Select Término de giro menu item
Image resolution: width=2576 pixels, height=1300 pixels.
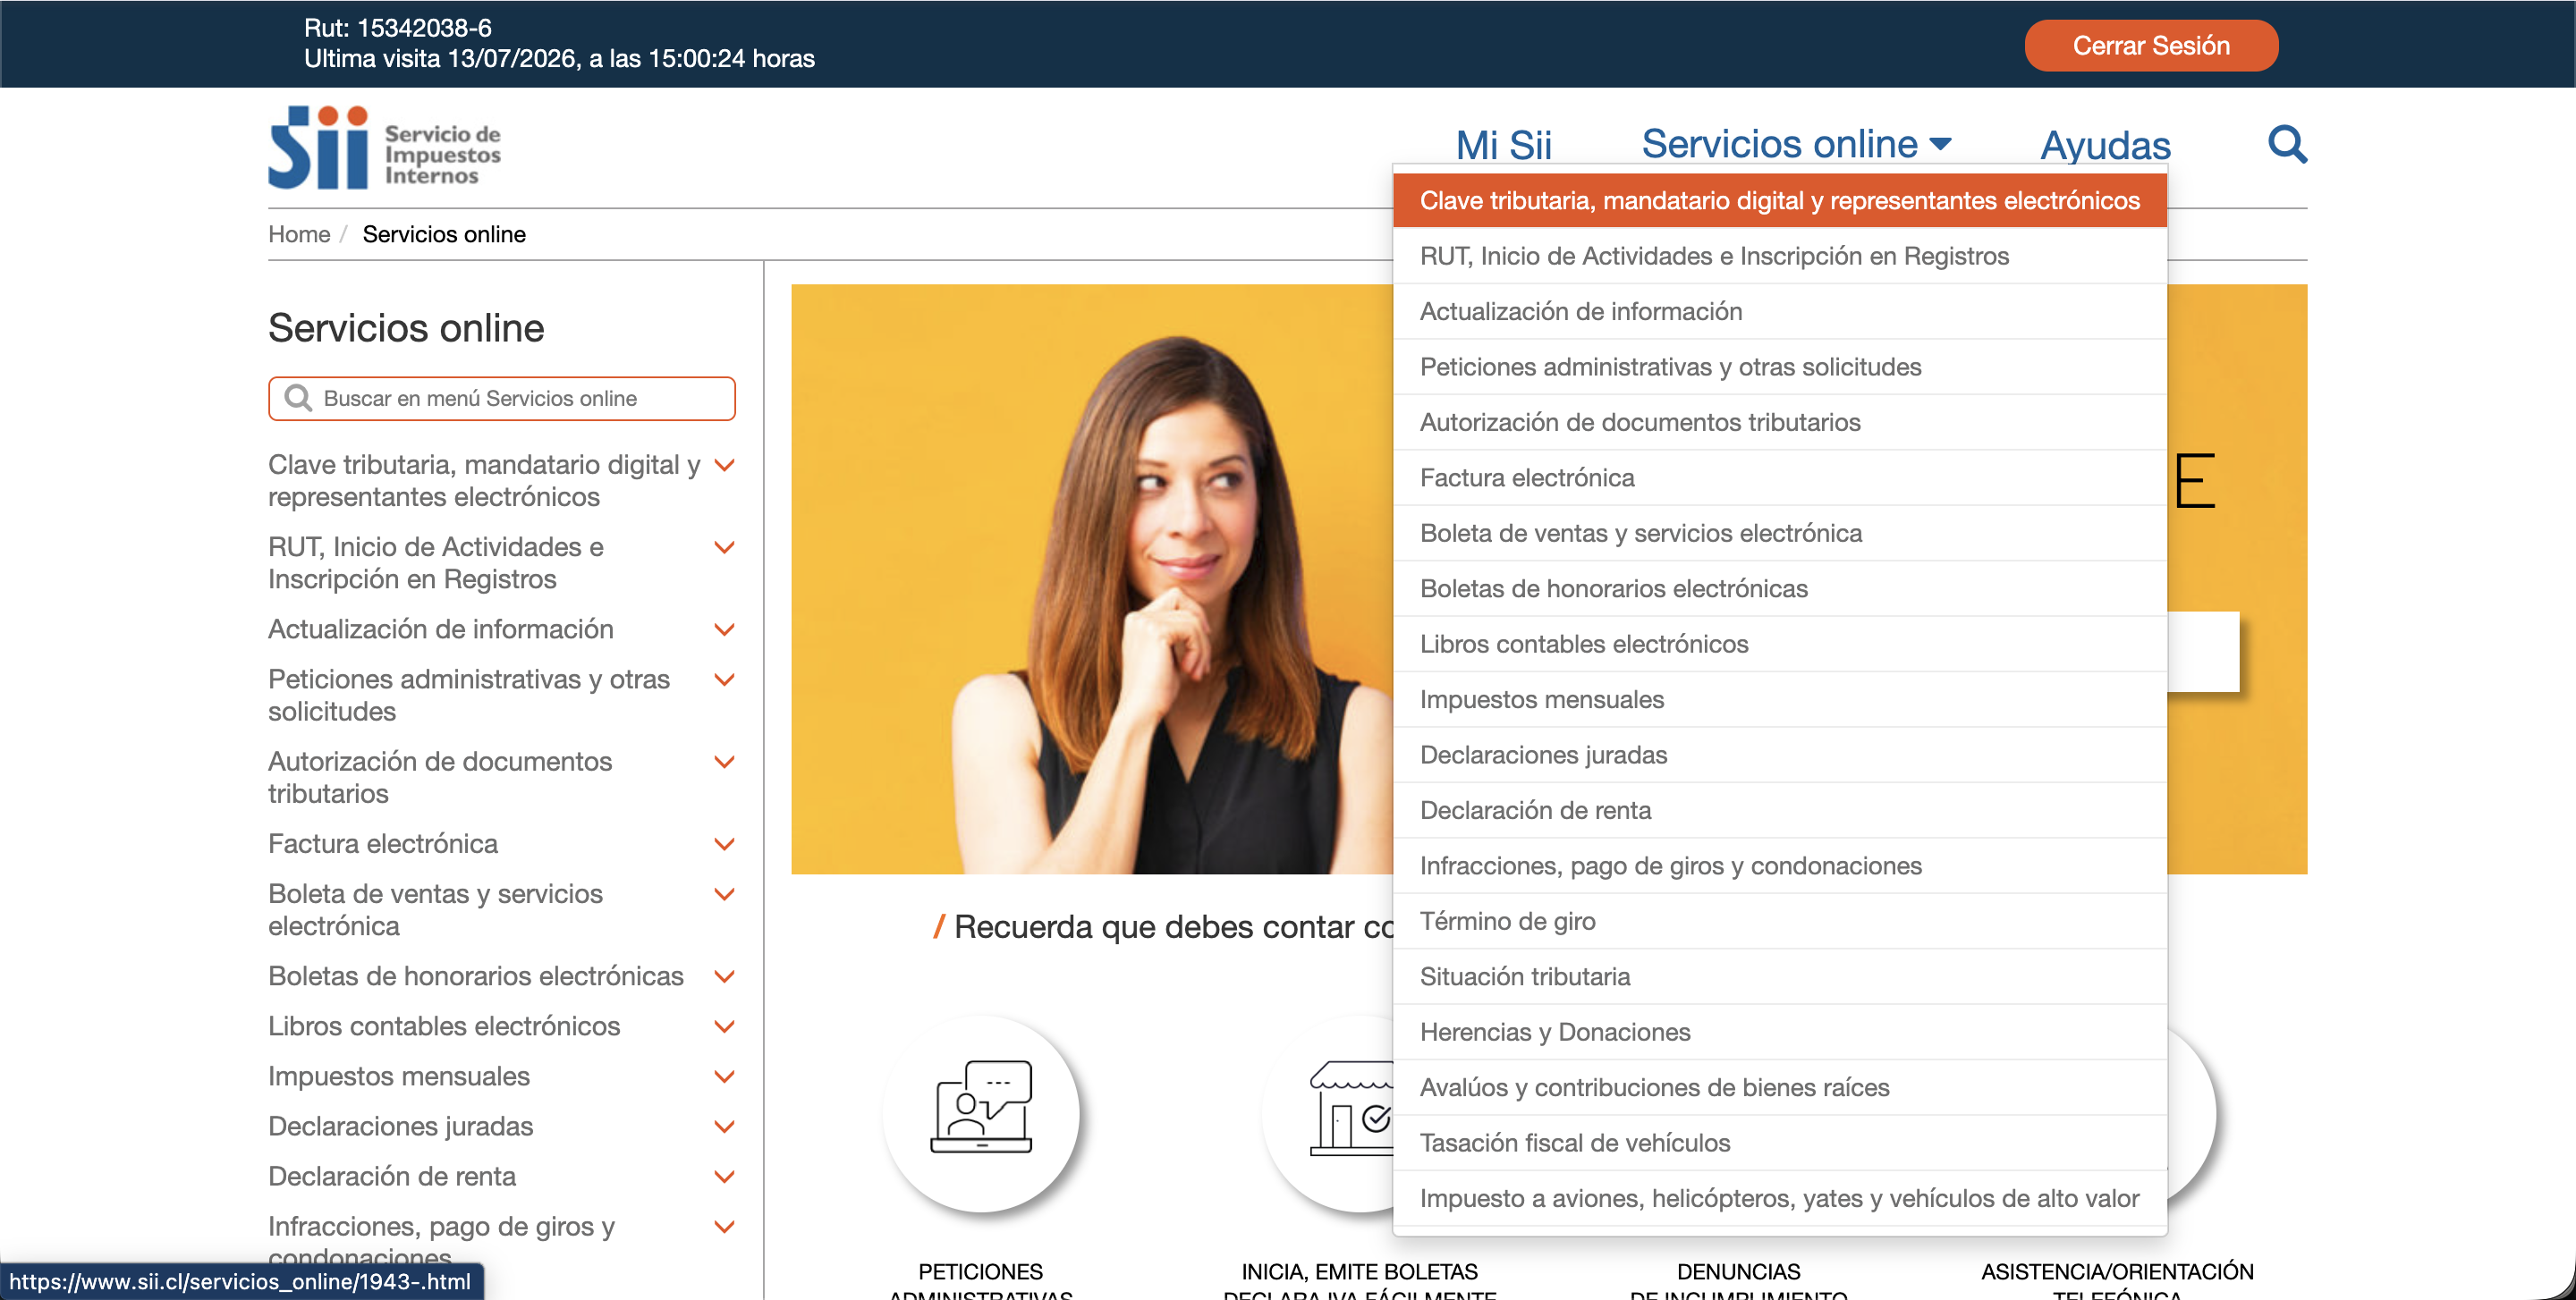[1780, 921]
